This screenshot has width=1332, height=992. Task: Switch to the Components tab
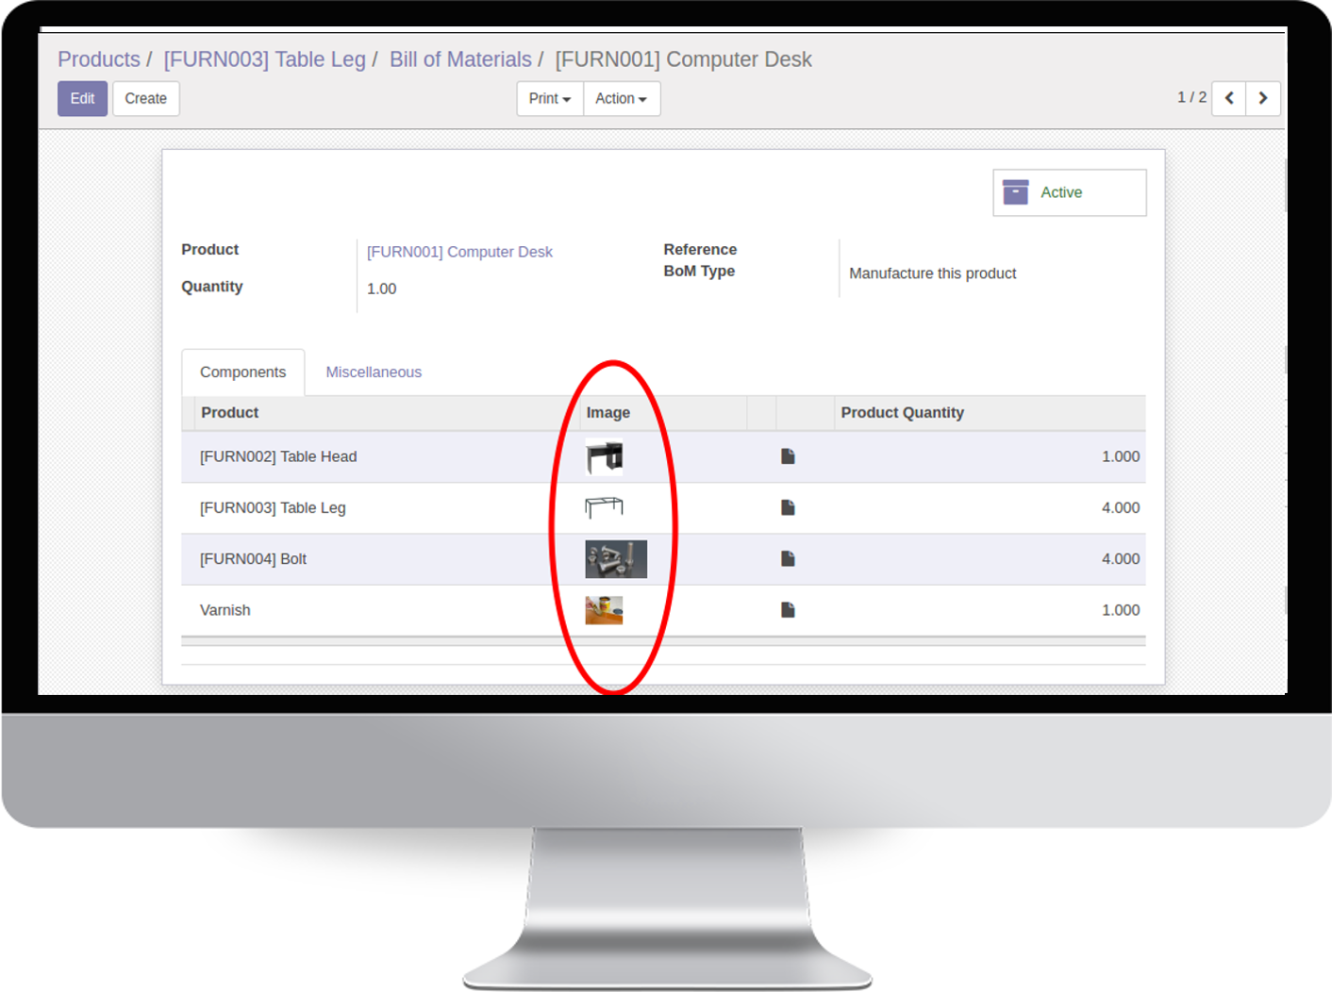pos(242,372)
